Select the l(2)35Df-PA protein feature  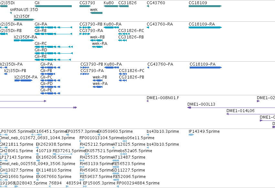(24, 80)
